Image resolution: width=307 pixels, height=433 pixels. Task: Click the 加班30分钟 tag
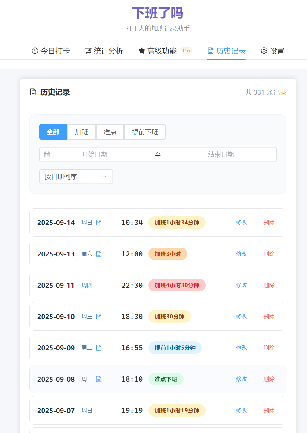[170, 317]
